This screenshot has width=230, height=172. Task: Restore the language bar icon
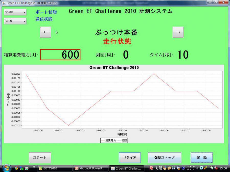193,167
